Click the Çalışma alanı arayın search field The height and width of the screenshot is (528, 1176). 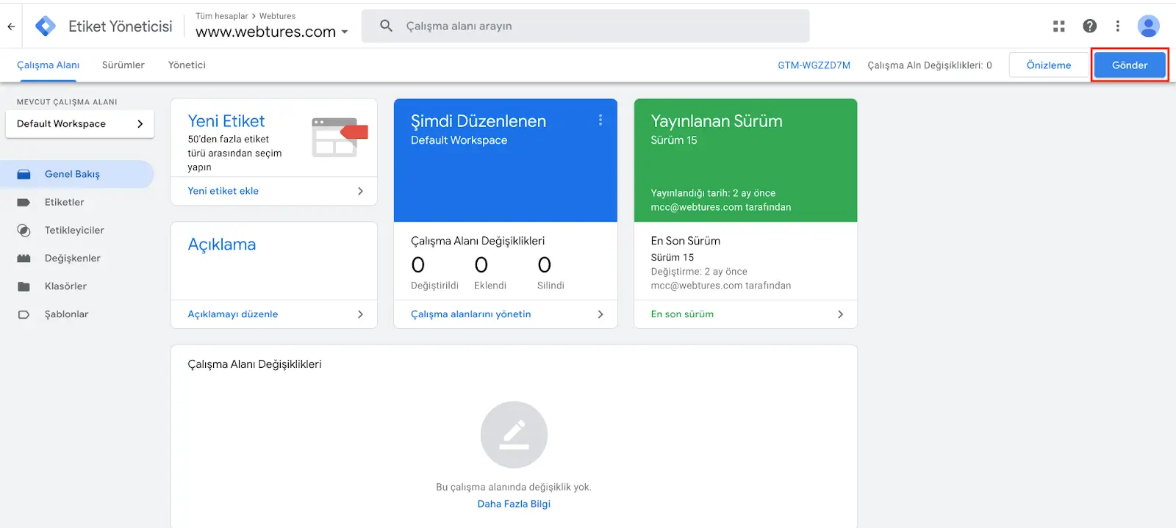click(x=585, y=26)
